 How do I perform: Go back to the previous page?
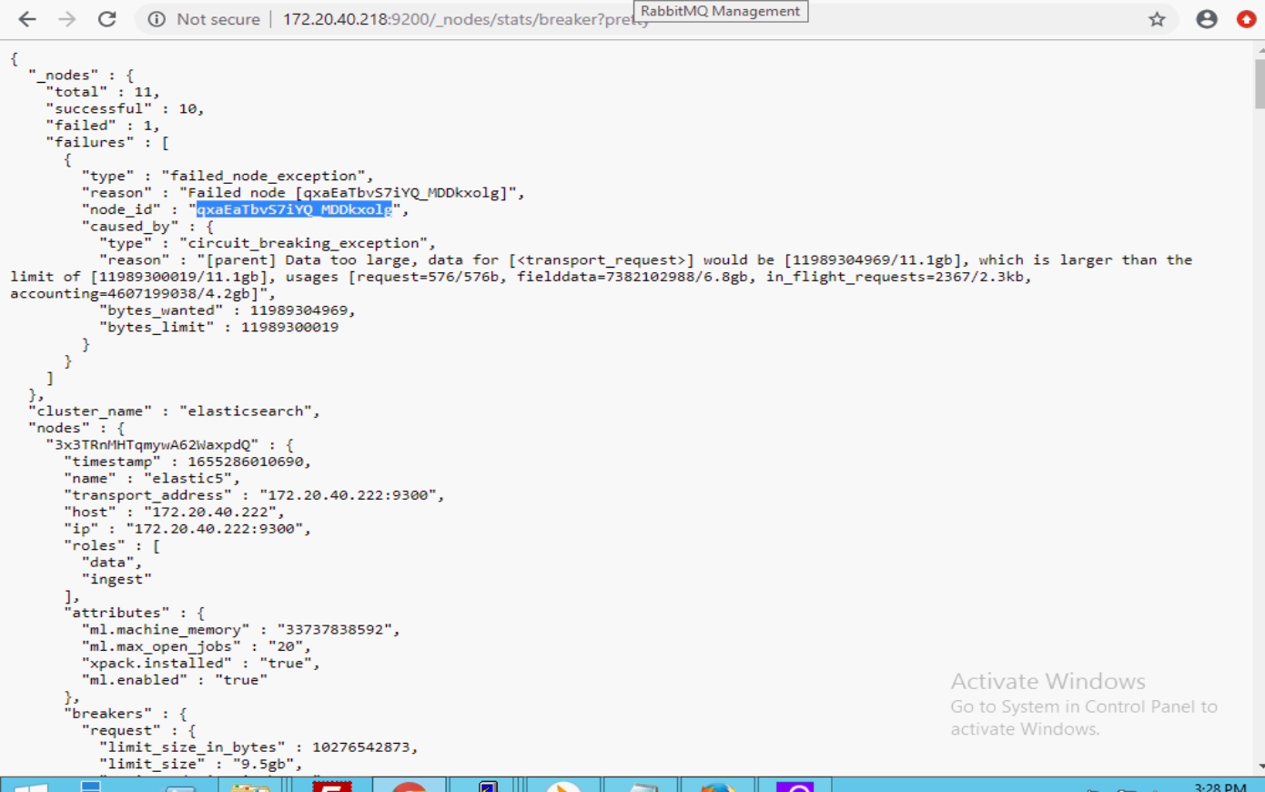tap(27, 19)
